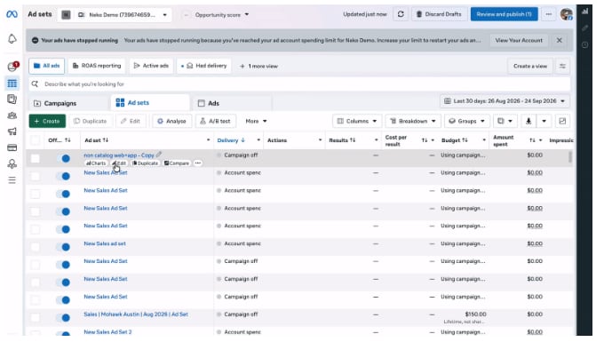Open the Audiences icon in sidebar
The image size is (604, 342).
click(x=12, y=115)
